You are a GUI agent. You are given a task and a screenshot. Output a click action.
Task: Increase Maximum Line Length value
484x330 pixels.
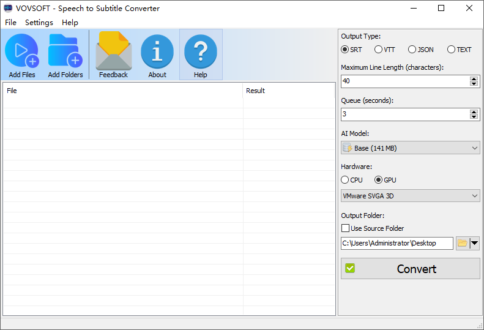474,79
